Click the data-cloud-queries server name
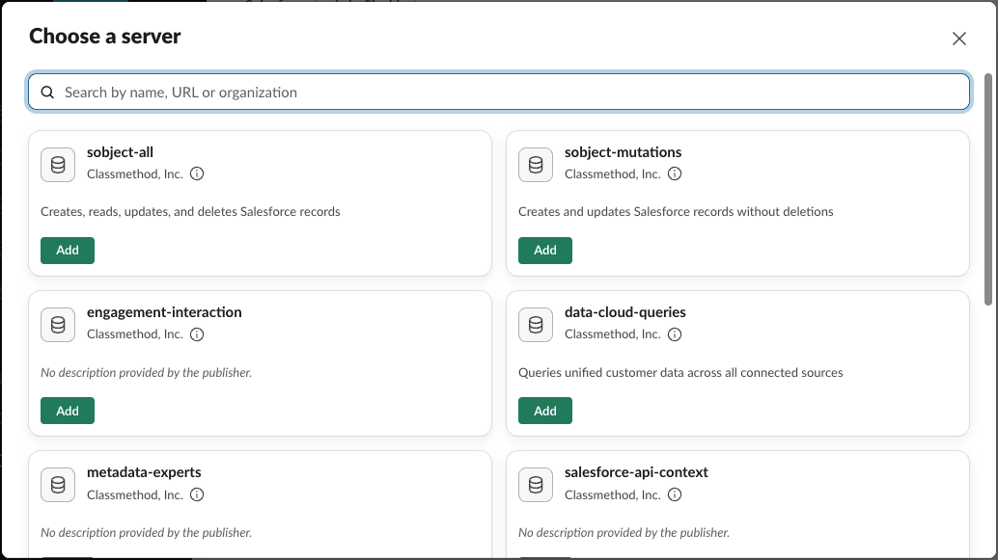998x560 pixels. 625,312
